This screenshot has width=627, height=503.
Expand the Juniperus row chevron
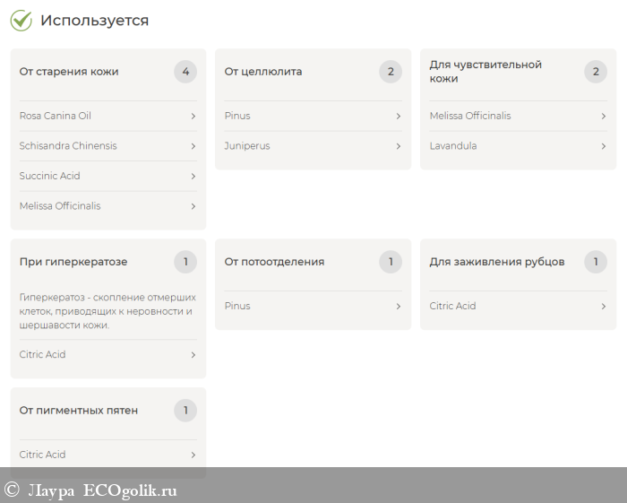point(398,146)
